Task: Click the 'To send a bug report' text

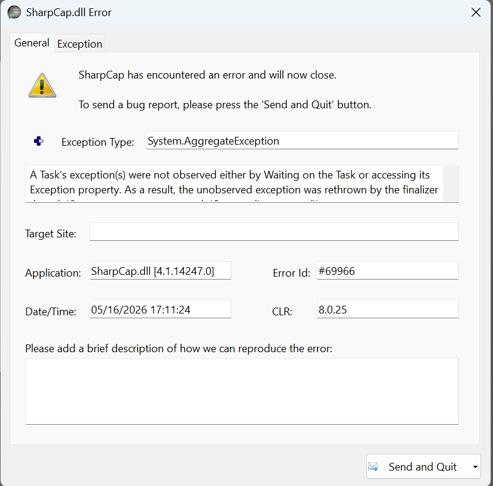Action: point(225,105)
